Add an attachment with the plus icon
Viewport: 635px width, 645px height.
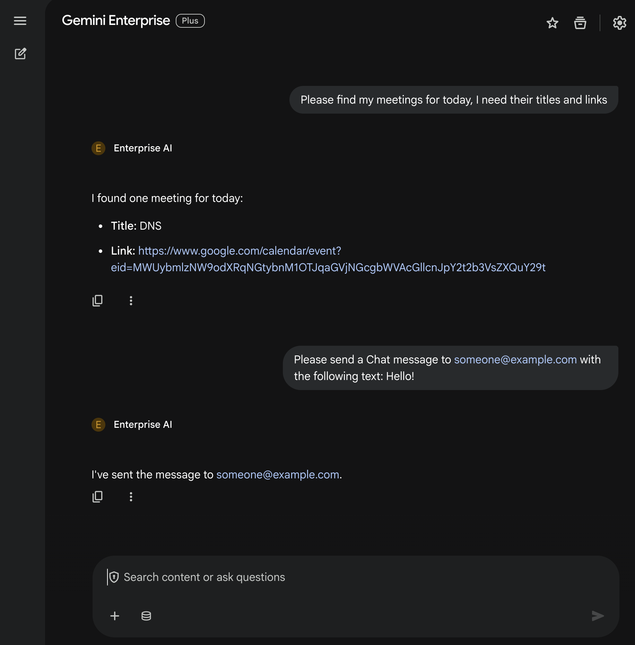(115, 616)
